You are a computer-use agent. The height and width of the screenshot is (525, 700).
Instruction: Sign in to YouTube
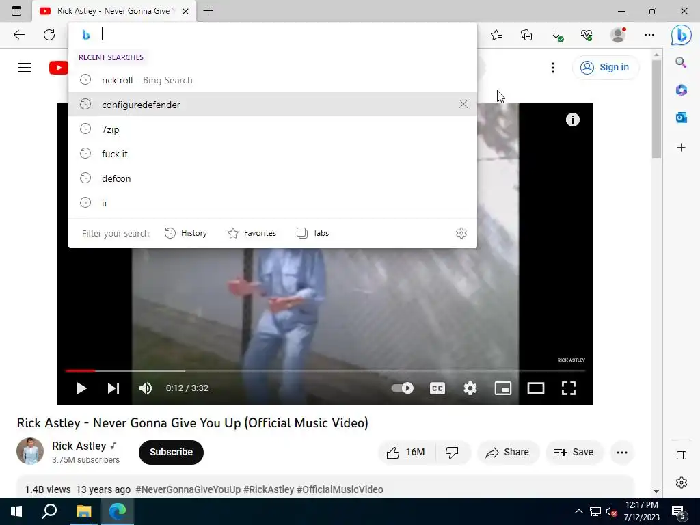605,68
